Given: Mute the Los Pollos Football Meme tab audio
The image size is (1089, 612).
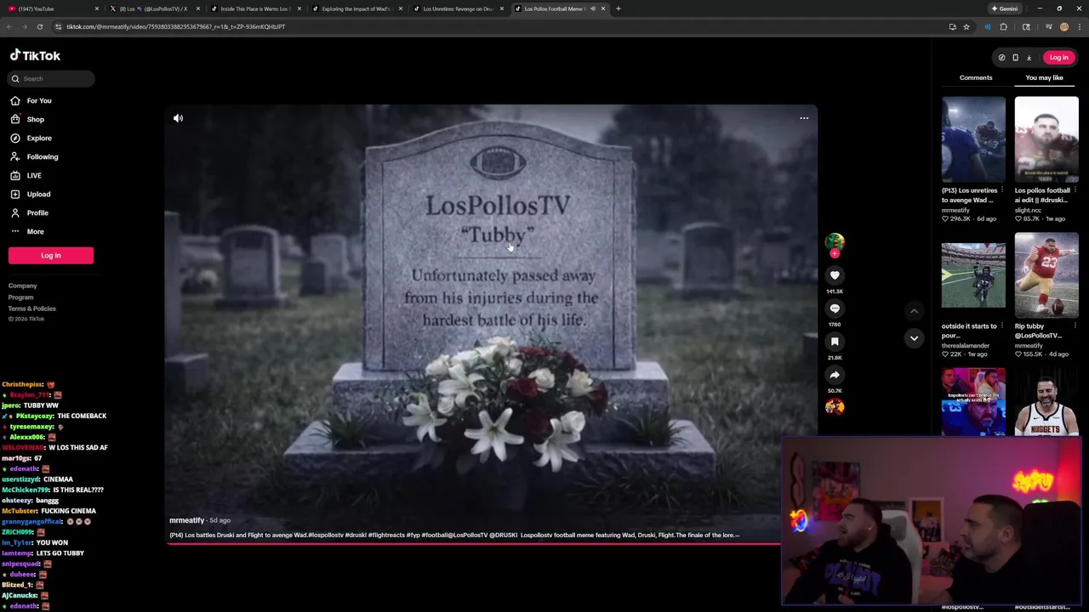Looking at the screenshot, I should click(593, 8).
